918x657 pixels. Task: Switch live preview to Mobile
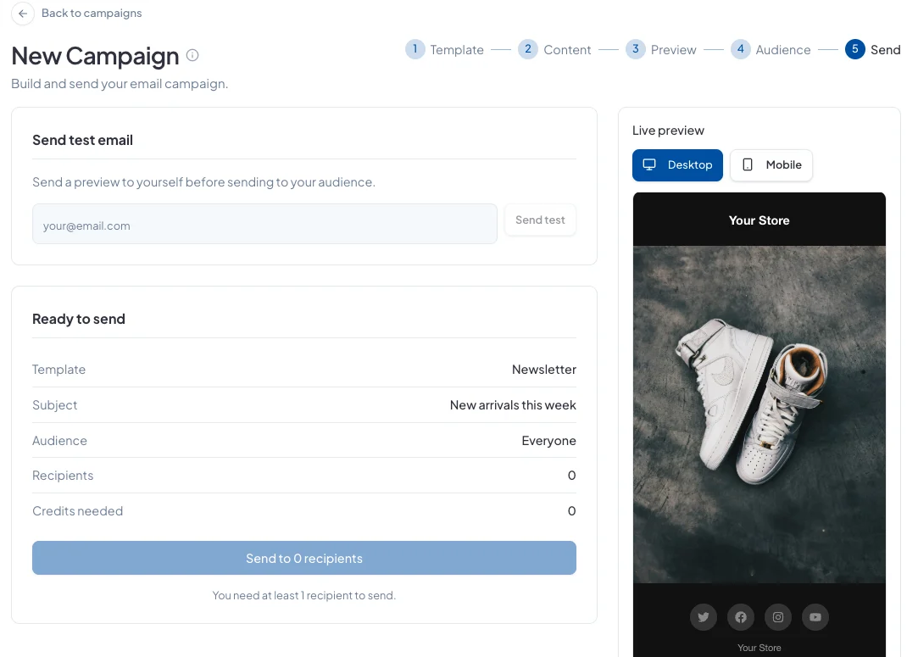tap(771, 165)
